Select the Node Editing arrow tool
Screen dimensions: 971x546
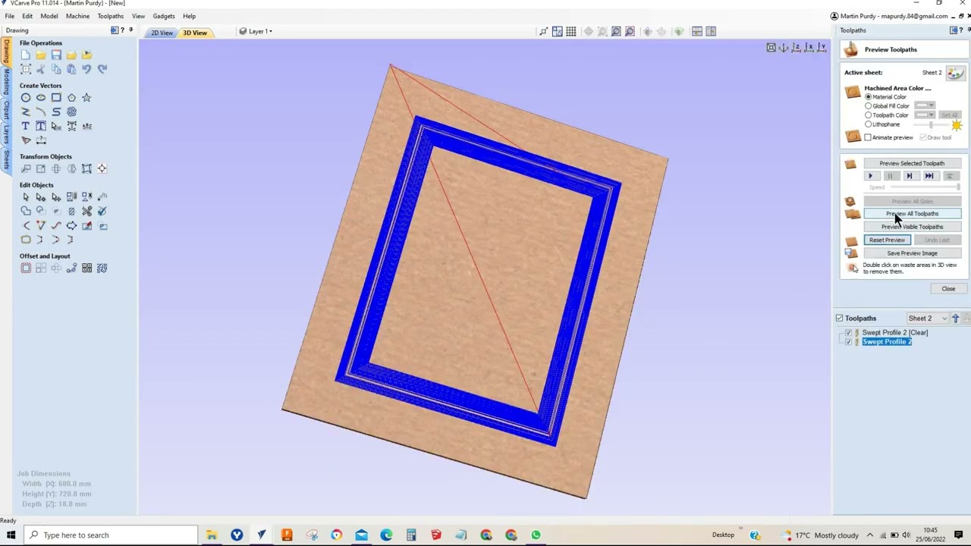(x=41, y=197)
